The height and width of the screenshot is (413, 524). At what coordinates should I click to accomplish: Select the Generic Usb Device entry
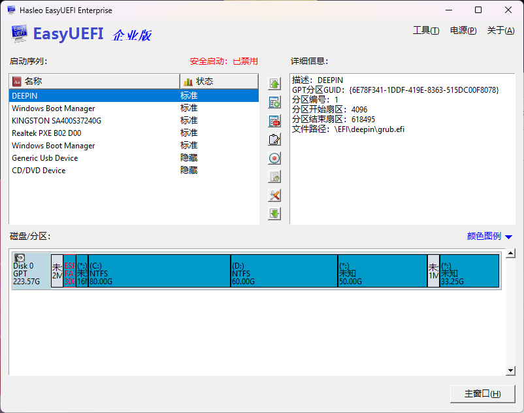coord(134,157)
